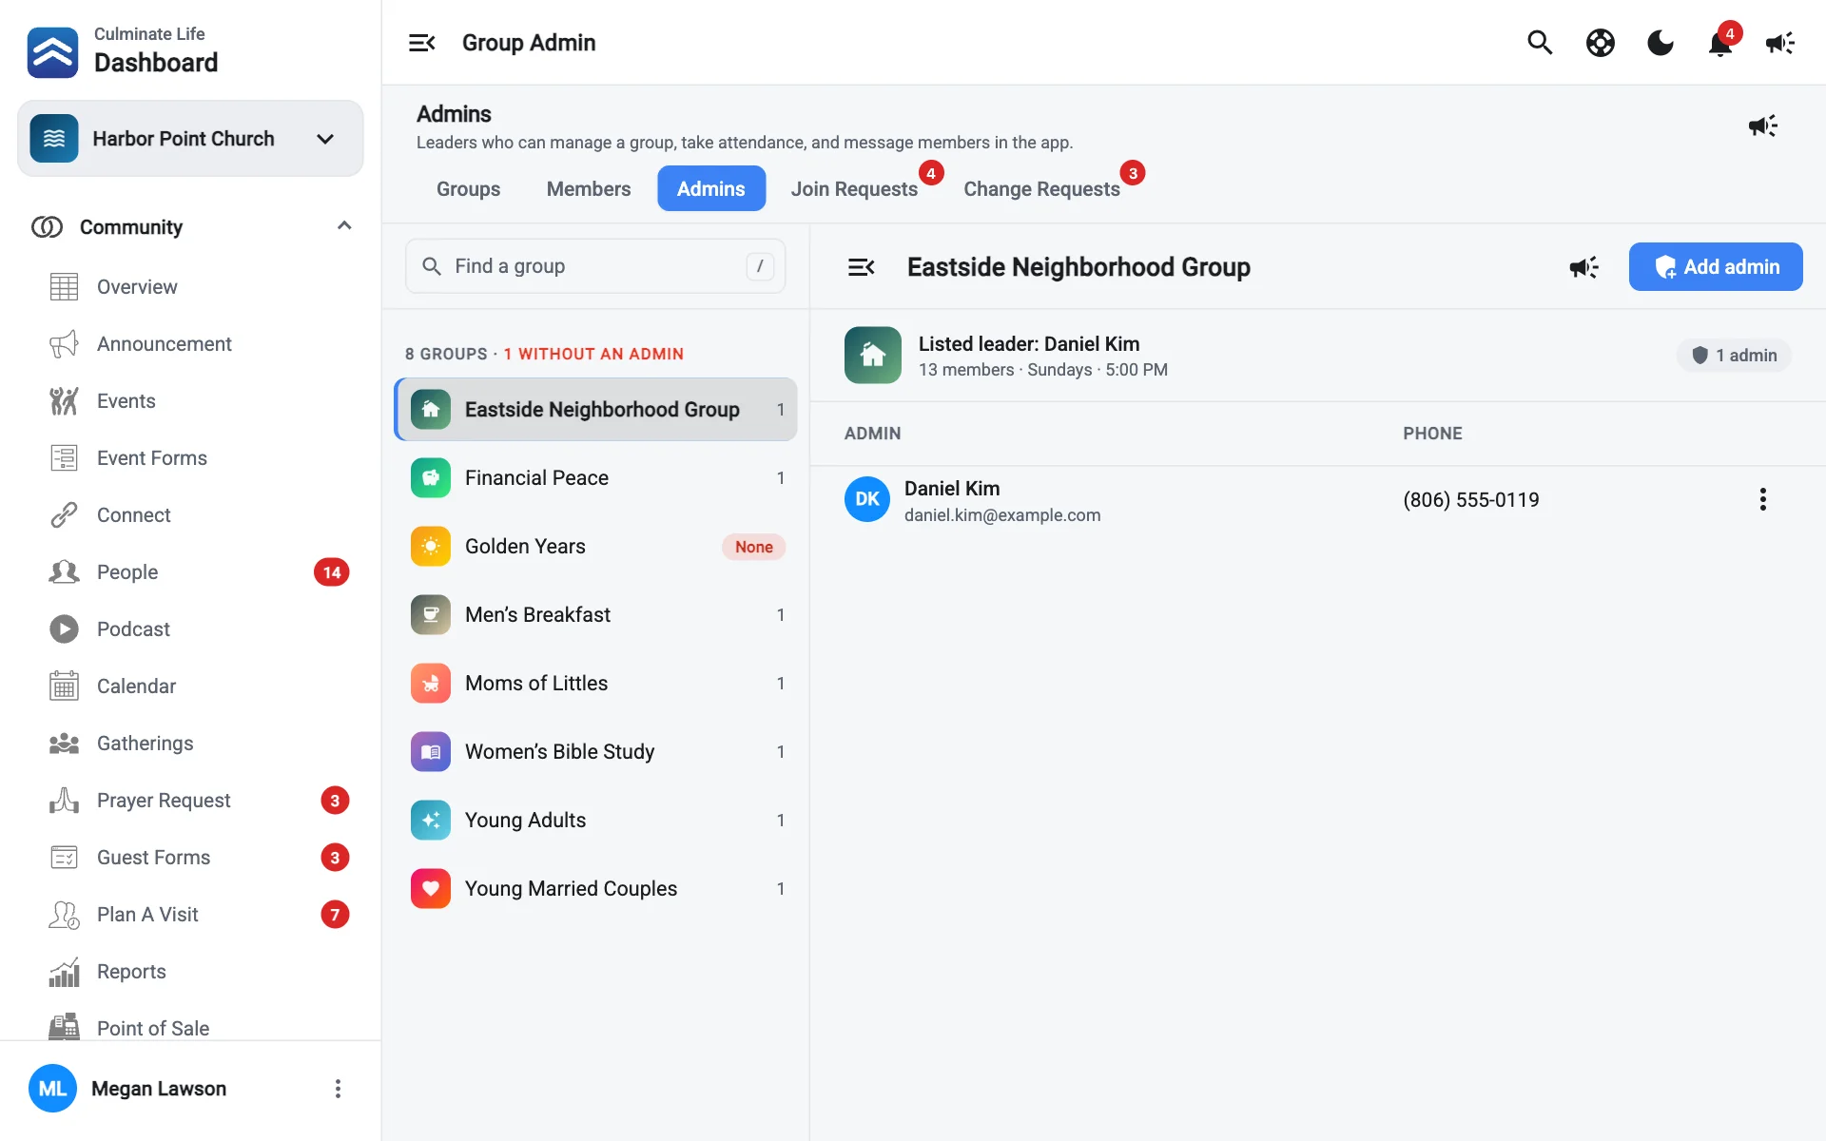
Task: Click the megaphone icon beside Add admin
Action: coord(1584,267)
